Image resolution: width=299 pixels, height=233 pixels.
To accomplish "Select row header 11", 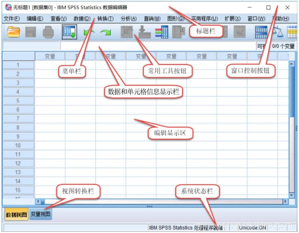I will pyautogui.click(x=18, y=155).
